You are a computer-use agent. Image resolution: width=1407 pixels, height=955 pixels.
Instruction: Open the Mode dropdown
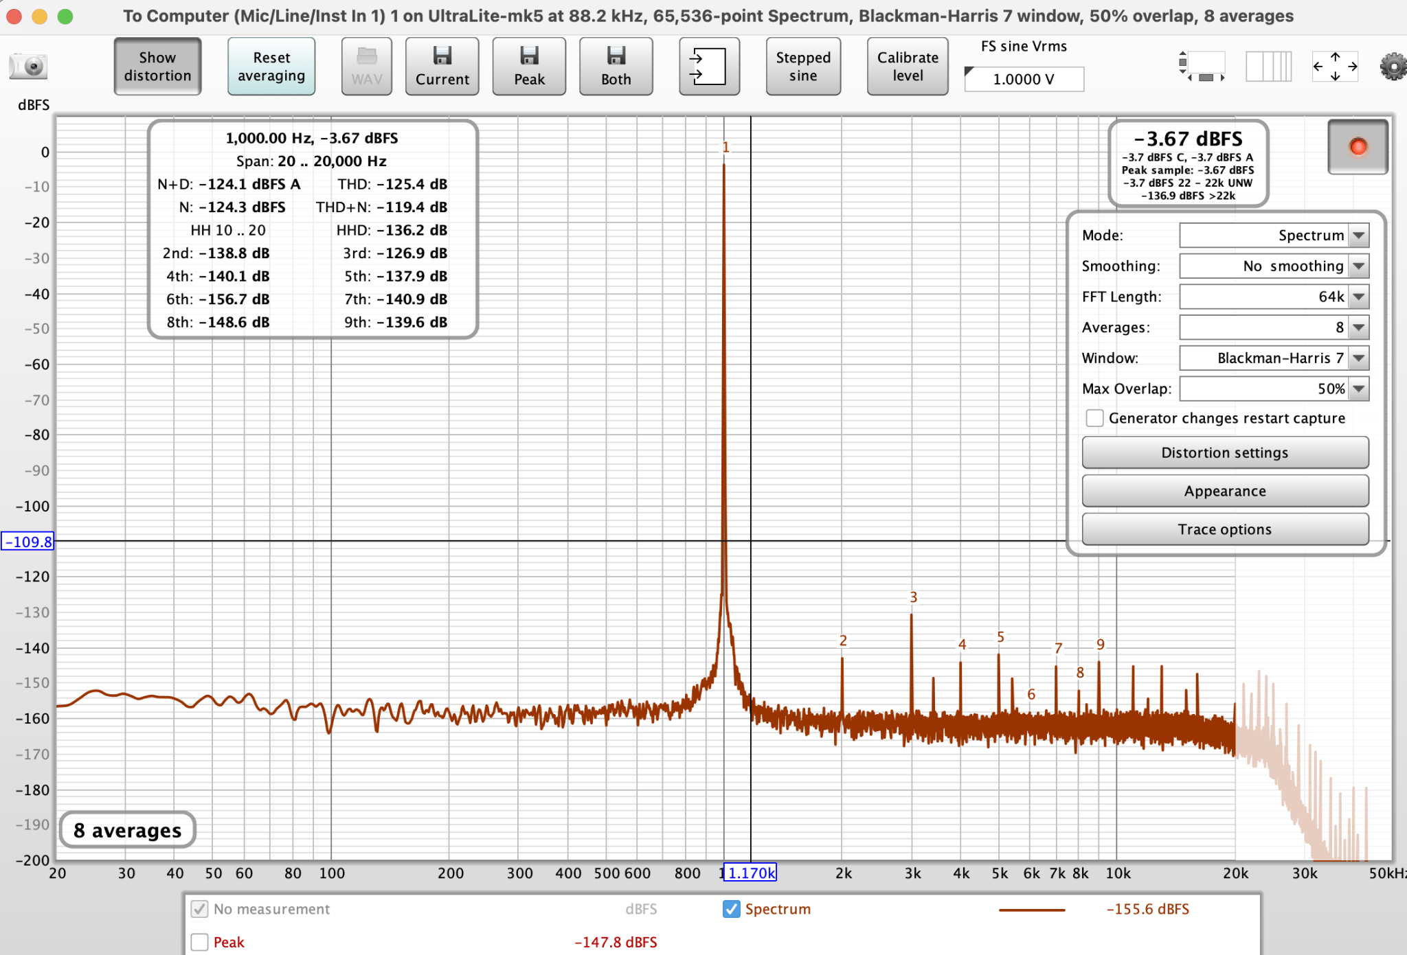click(x=1274, y=235)
